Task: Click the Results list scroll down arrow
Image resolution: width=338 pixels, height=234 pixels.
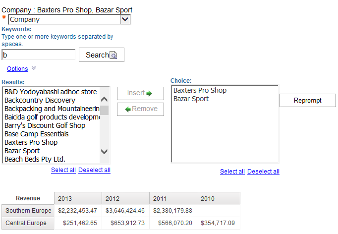Action: click(105, 152)
